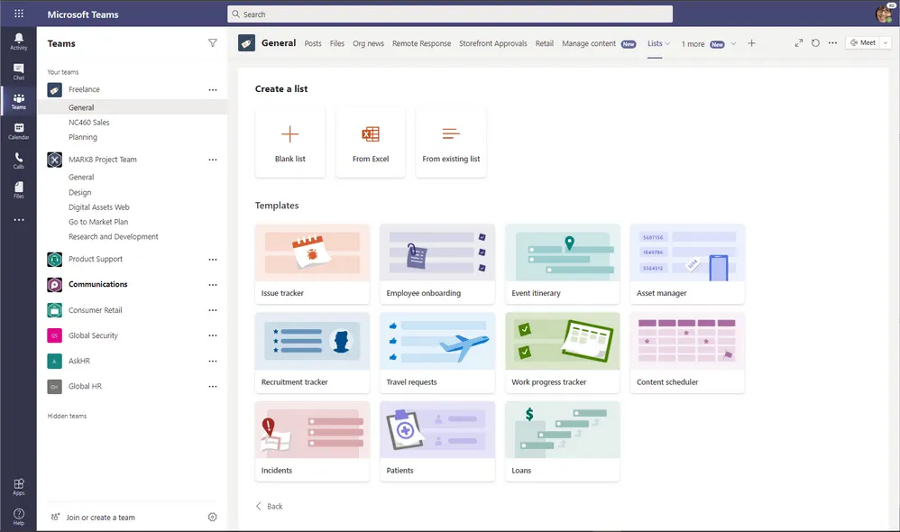The height and width of the screenshot is (532, 900).
Task: Switch to the Chat view
Action: [x=18, y=69]
